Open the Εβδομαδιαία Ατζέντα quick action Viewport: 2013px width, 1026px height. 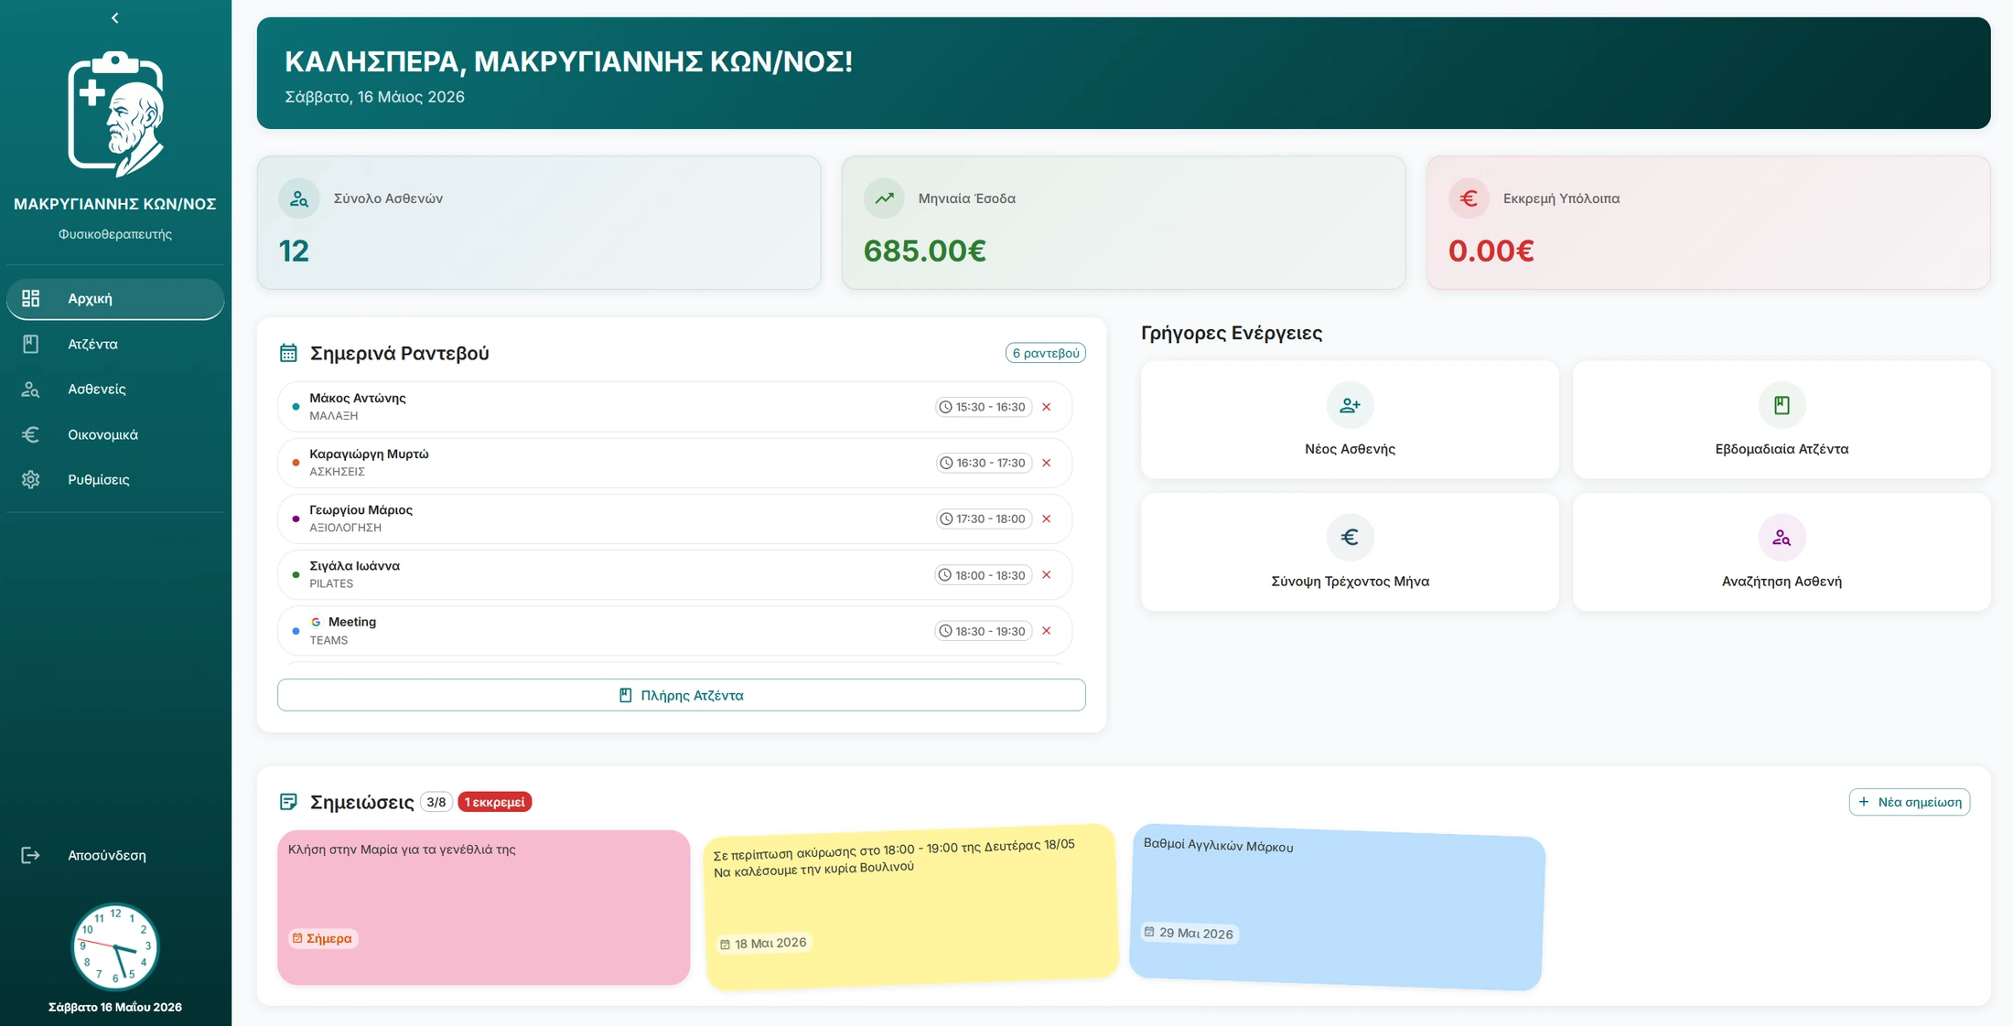tap(1782, 420)
